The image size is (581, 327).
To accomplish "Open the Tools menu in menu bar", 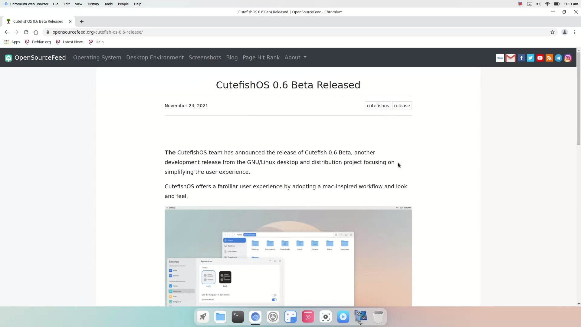I will [108, 4].
